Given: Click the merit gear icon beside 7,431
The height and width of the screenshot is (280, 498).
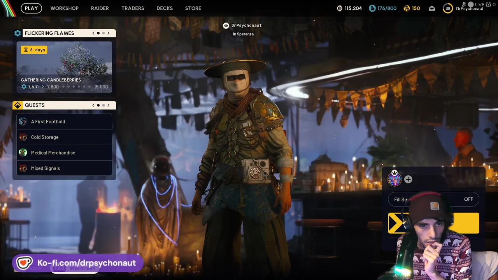Looking at the screenshot, I should point(24,87).
